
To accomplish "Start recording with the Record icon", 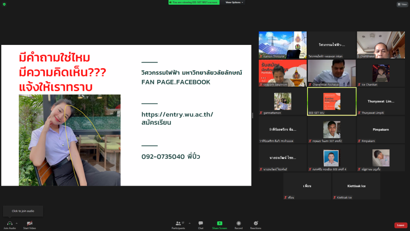I will coord(239,223).
